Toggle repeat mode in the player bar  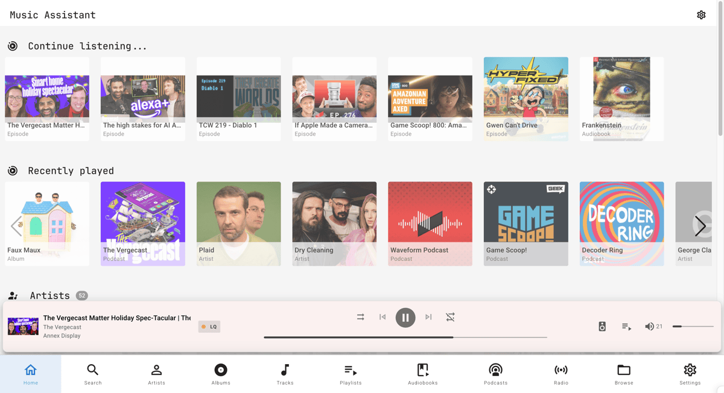coord(450,316)
